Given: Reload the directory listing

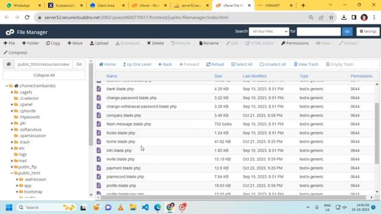Looking at the screenshot, I should 215,64.
